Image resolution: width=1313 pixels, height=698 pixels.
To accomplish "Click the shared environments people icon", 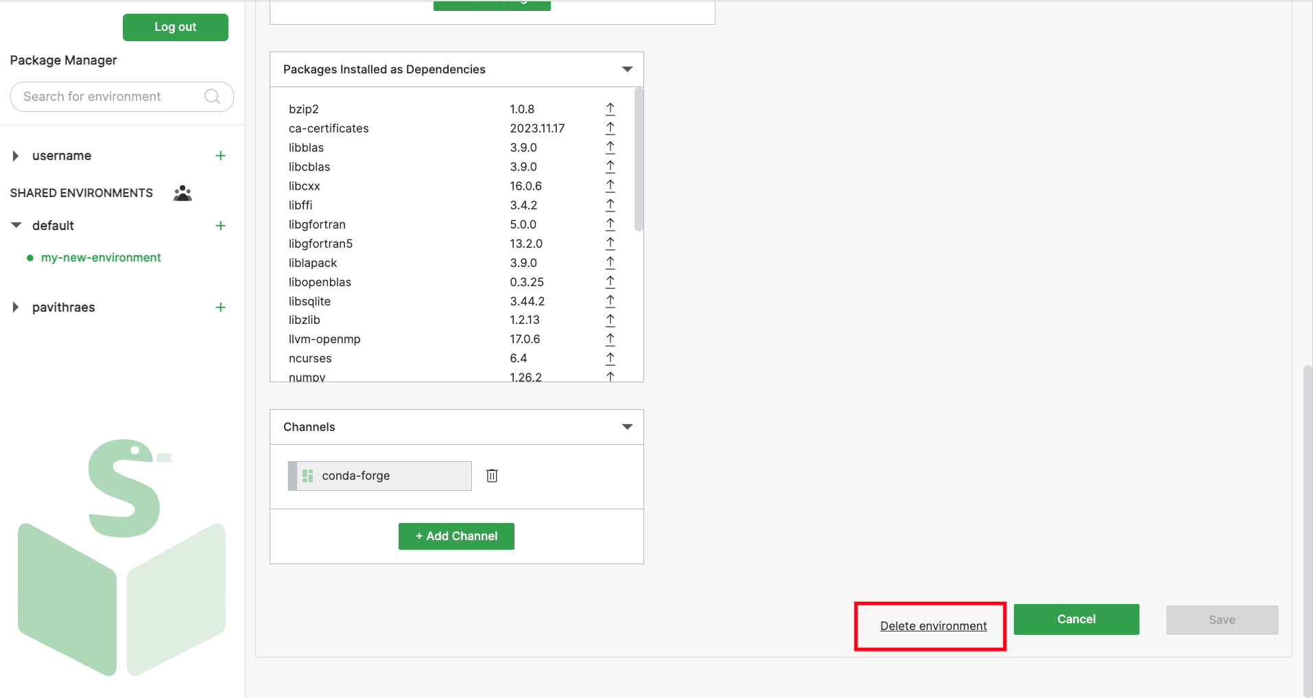I will point(182,193).
